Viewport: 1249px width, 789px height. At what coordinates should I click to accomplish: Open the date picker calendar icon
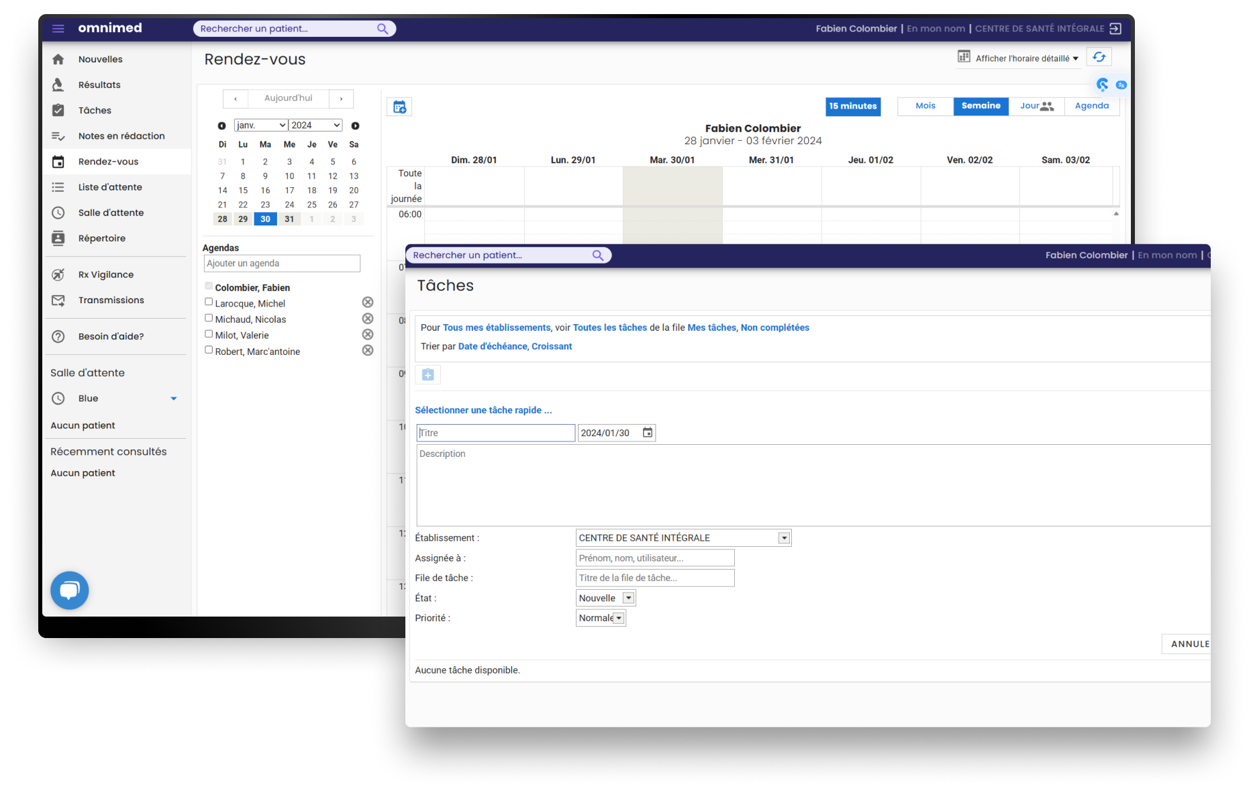click(x=647, y=433)
